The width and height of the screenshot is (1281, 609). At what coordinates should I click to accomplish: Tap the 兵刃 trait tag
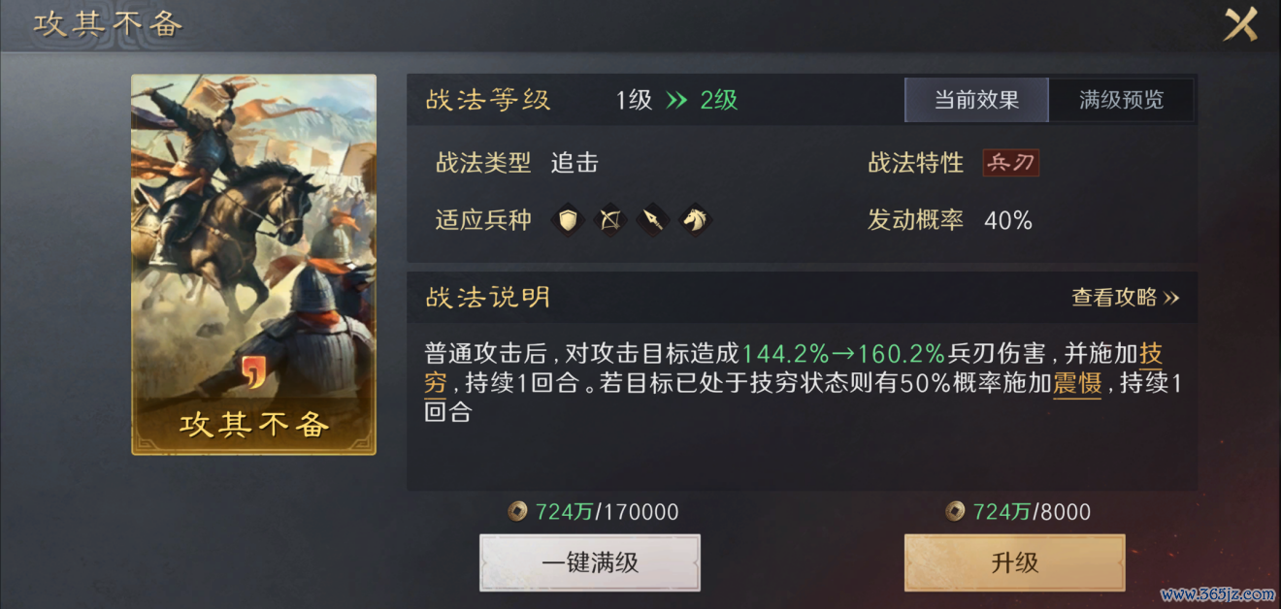1010,163
